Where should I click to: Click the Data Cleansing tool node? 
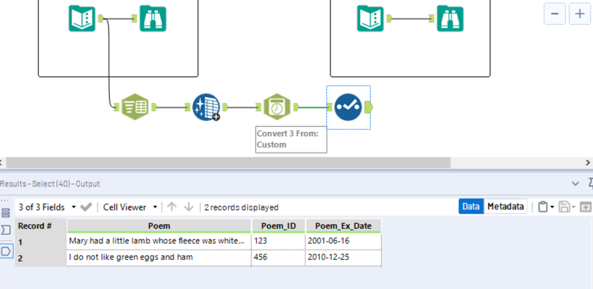tap(206, 107)
